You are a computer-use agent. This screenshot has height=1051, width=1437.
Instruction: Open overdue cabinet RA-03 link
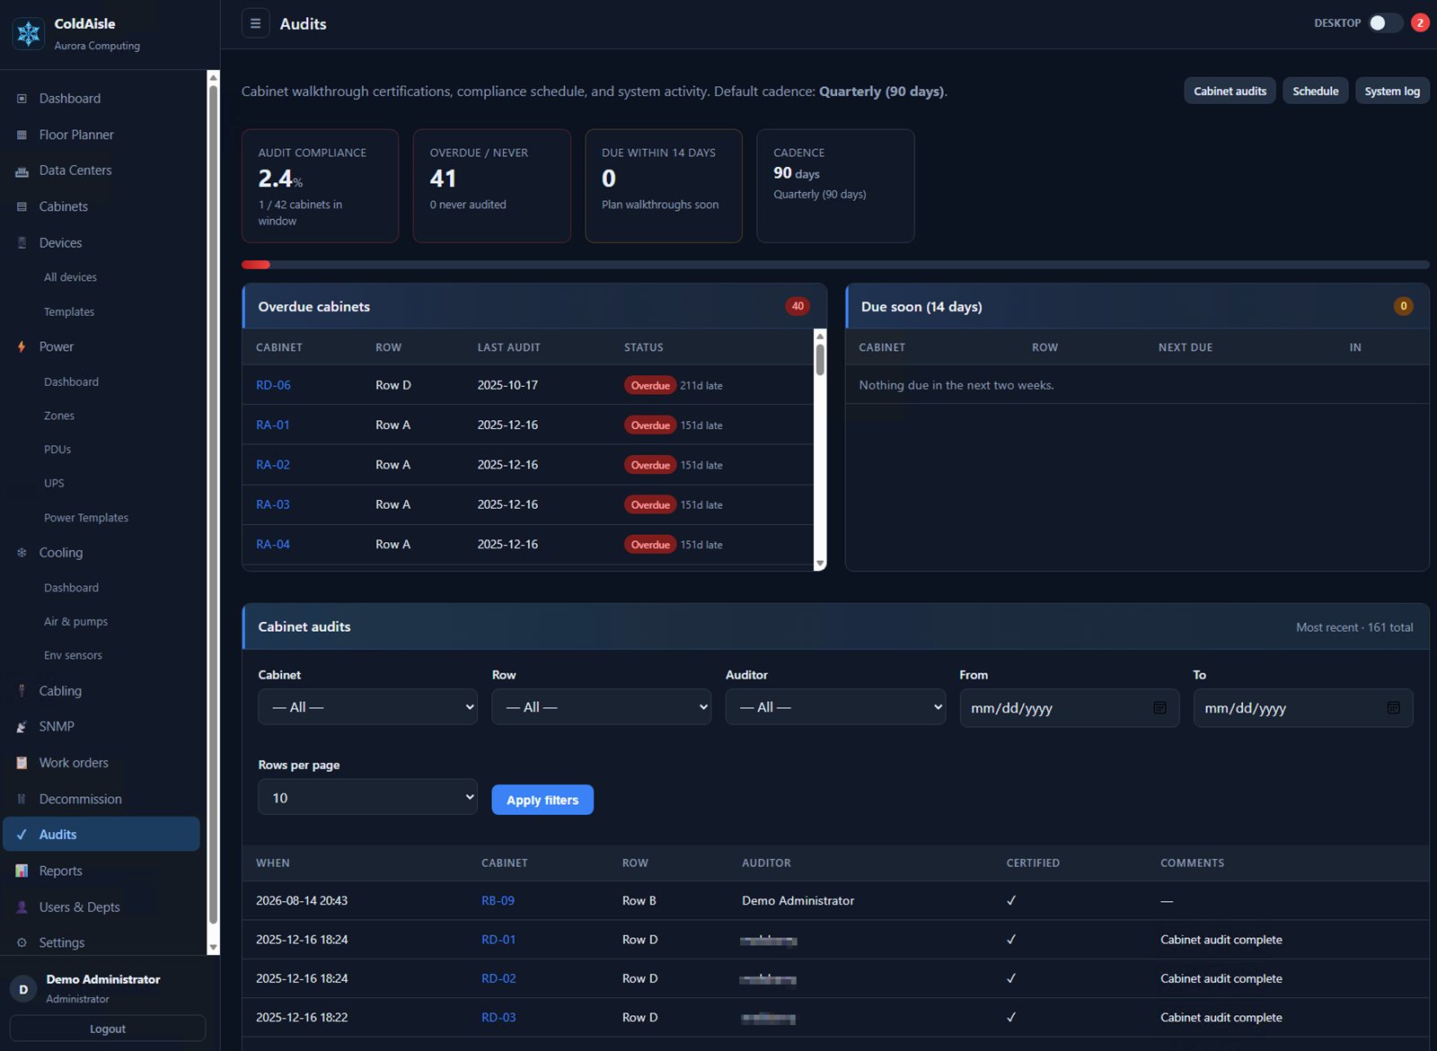point(273,504)
